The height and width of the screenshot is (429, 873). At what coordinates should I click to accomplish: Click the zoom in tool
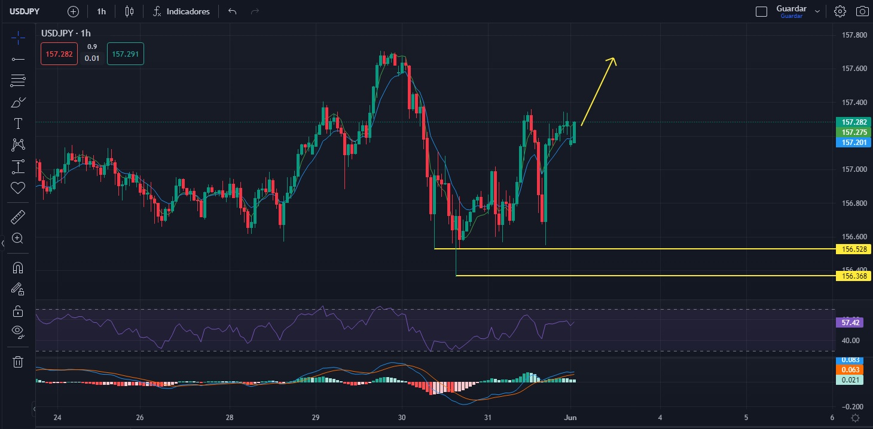point(18,239)
